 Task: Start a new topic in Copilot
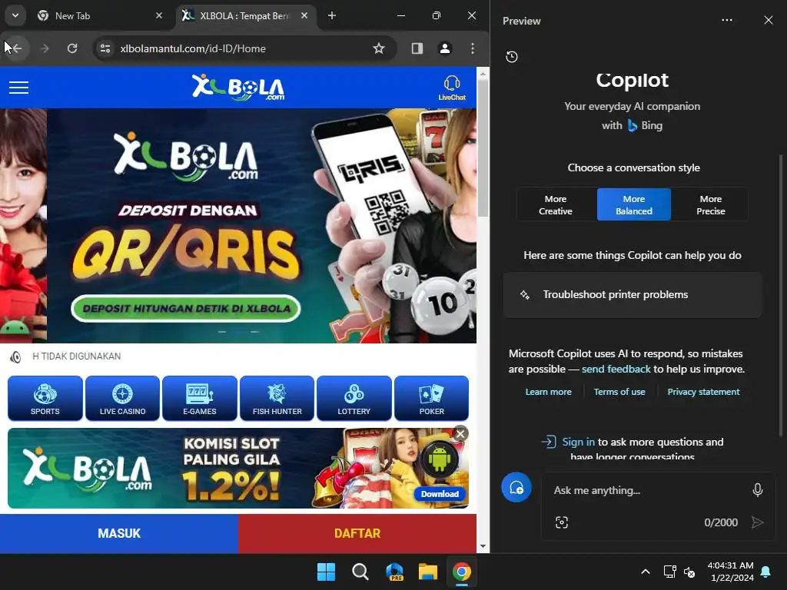click(516, 487)
